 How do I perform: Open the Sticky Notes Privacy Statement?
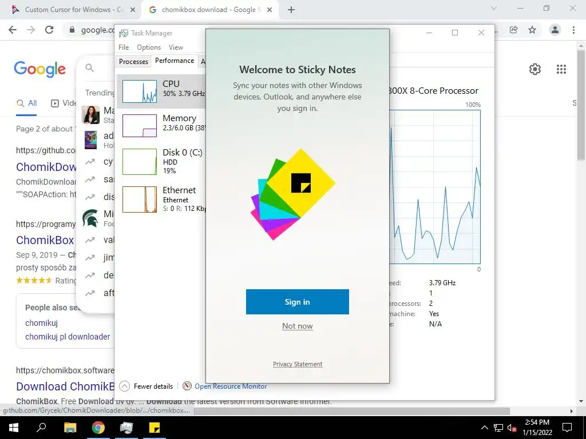point(298,364)
